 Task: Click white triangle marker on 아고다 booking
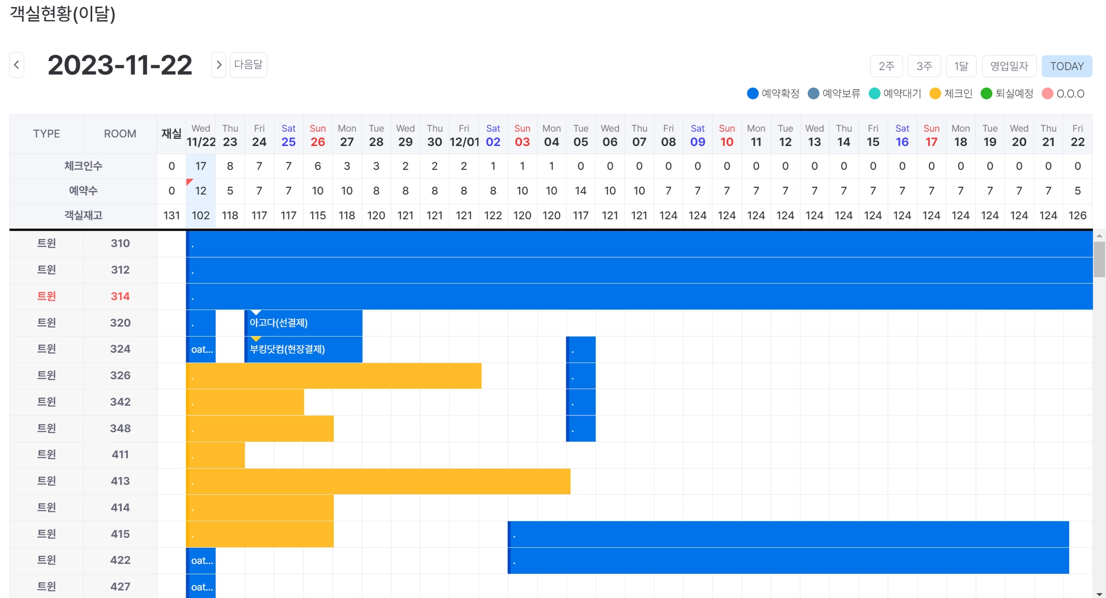coord(256,313)
